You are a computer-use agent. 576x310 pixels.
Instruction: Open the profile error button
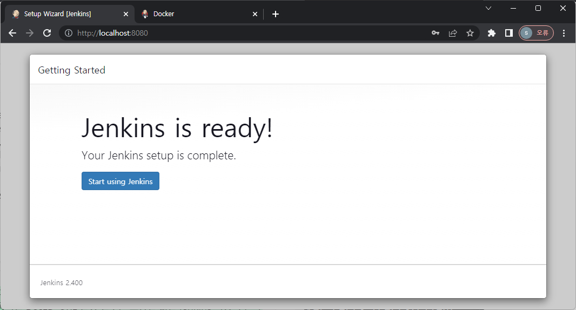536,33
